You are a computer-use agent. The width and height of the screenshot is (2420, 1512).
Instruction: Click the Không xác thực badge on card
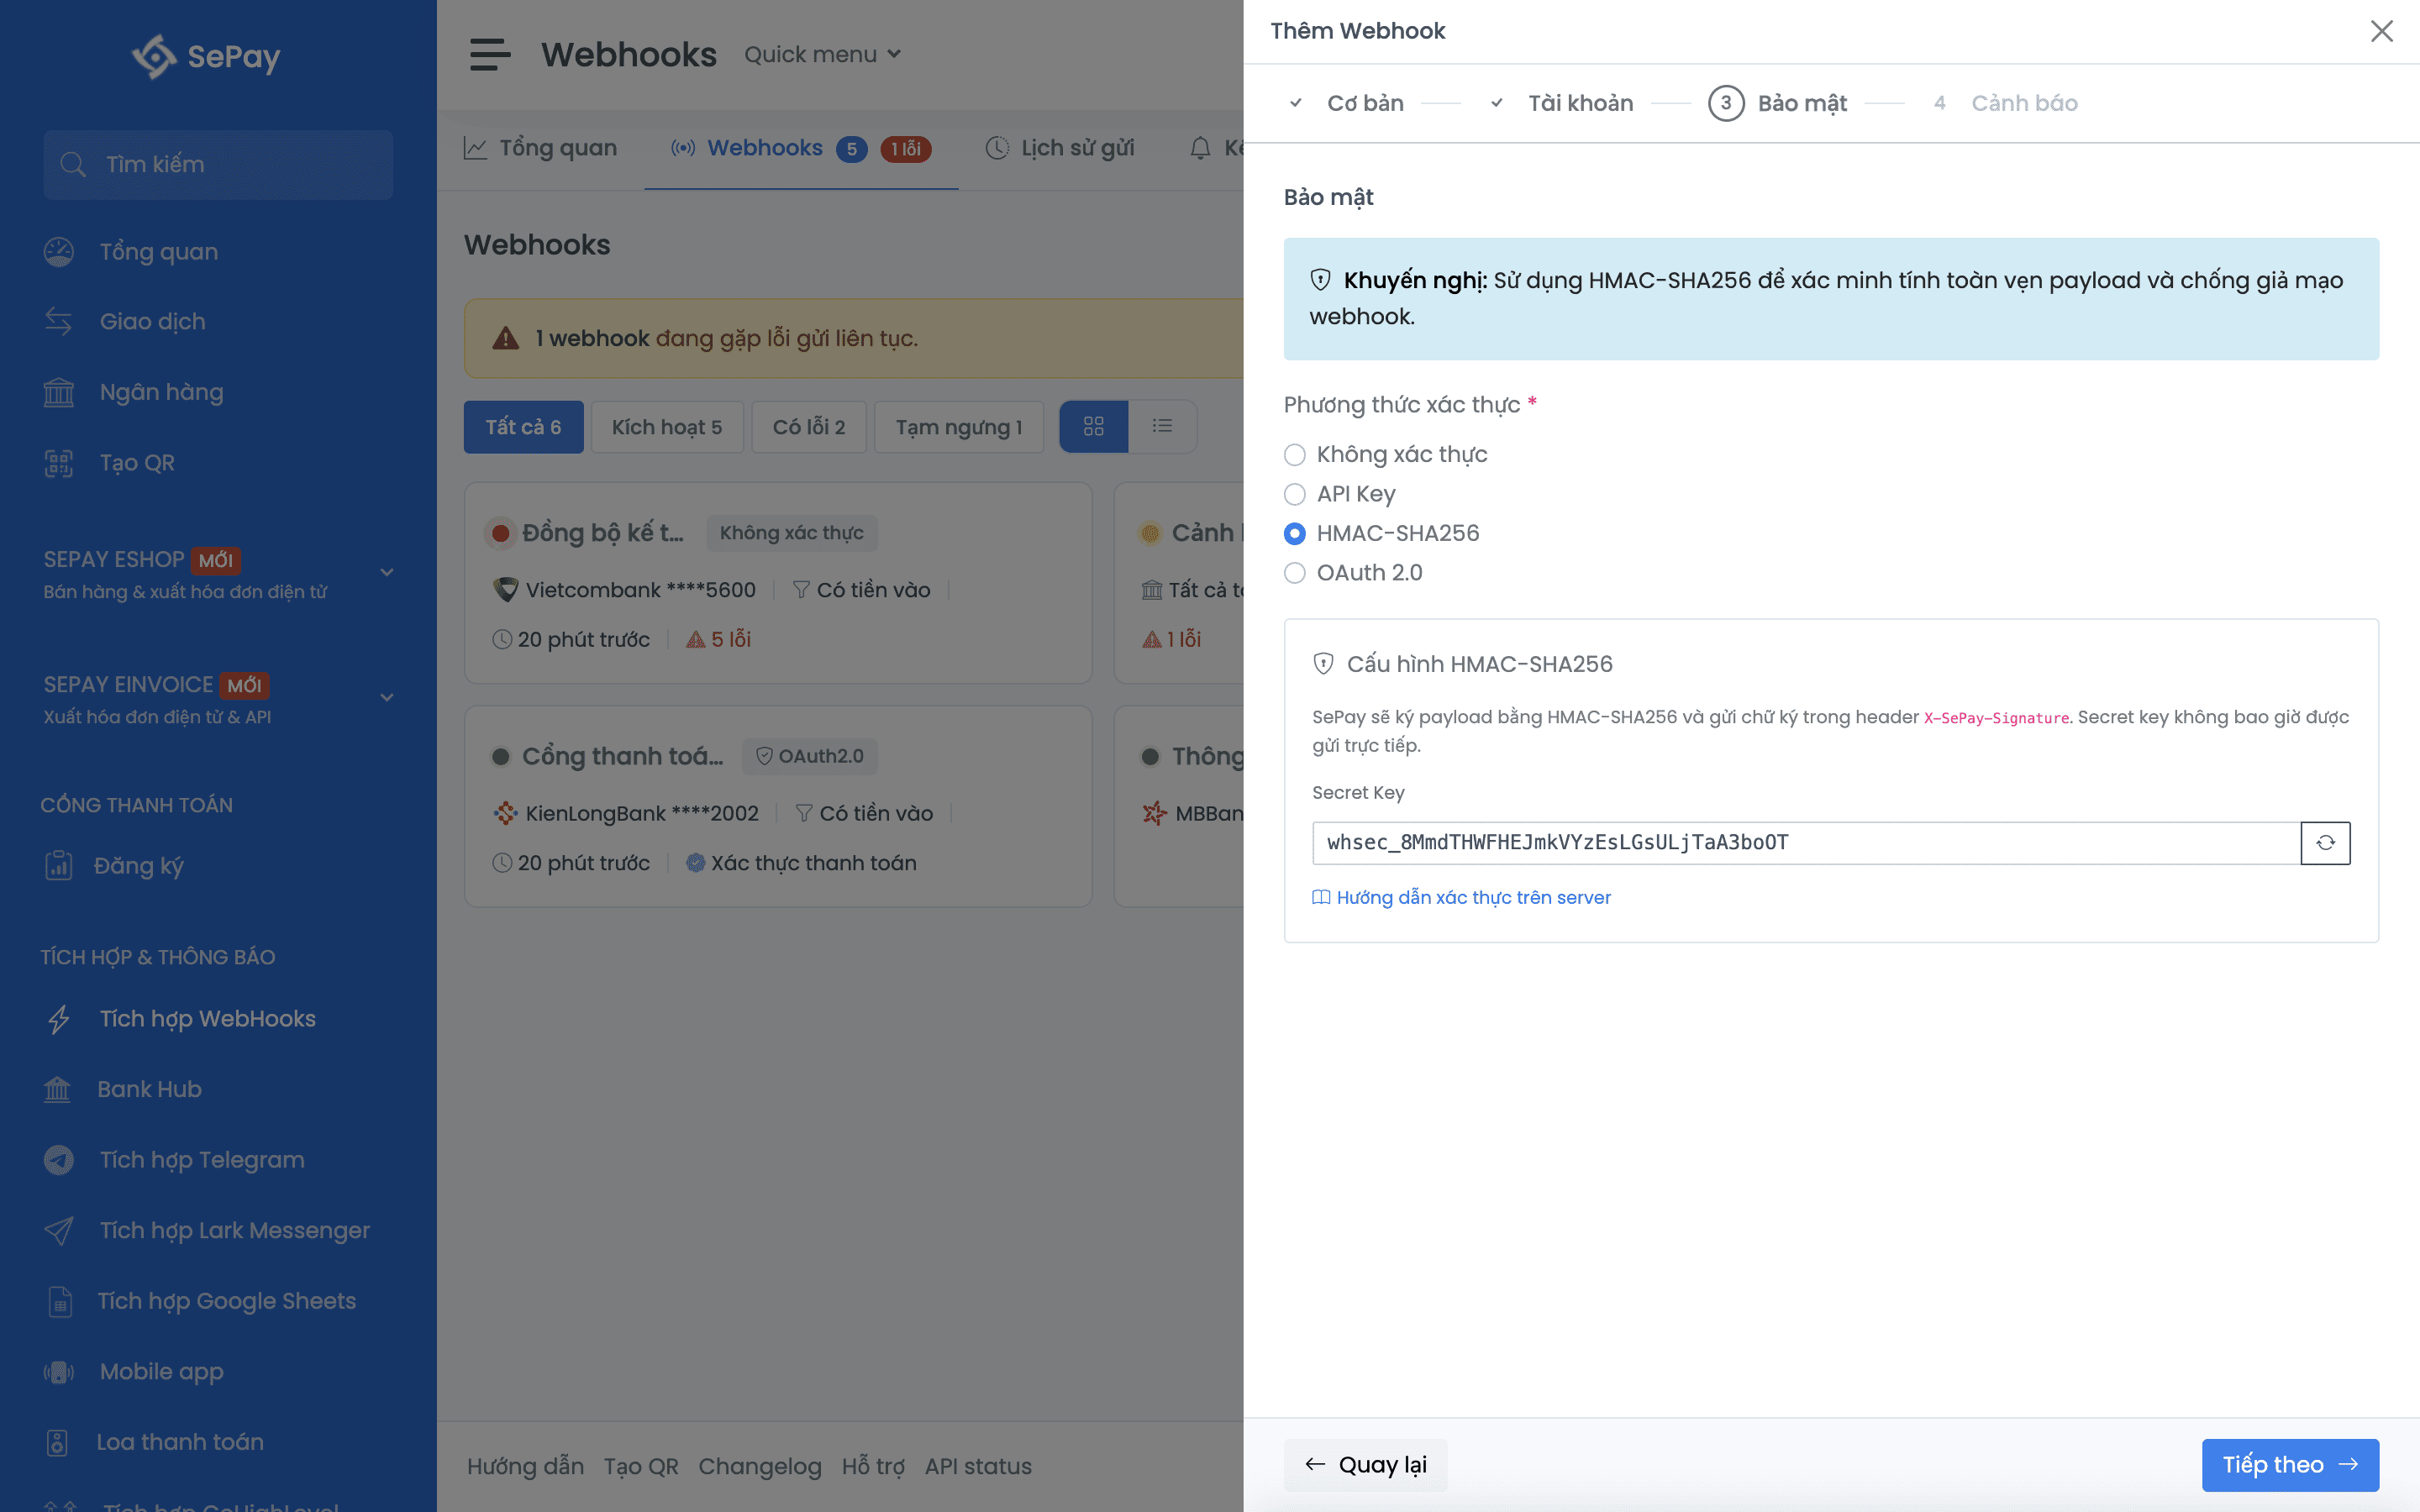coord(792,533)
